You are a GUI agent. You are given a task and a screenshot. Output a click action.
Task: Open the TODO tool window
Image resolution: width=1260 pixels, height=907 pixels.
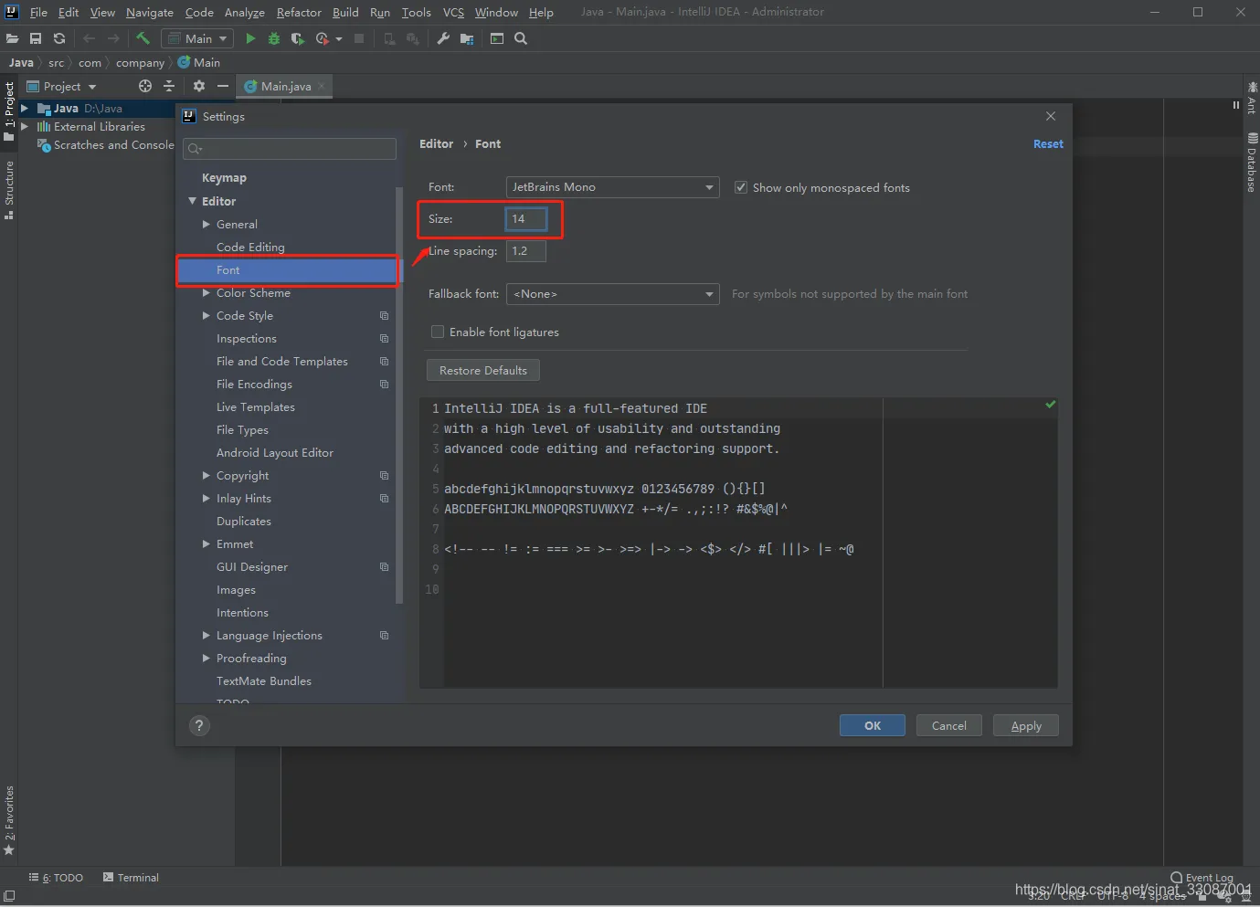[56, 878]
